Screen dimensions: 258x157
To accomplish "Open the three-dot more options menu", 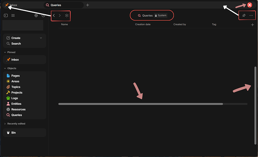I will 251,15.
